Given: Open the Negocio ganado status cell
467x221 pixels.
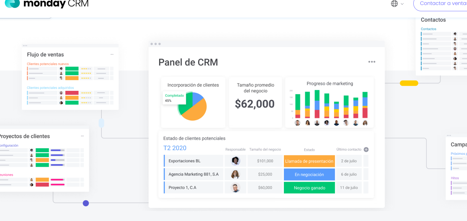Looking at the screenshot, I should tap(309, 188).
